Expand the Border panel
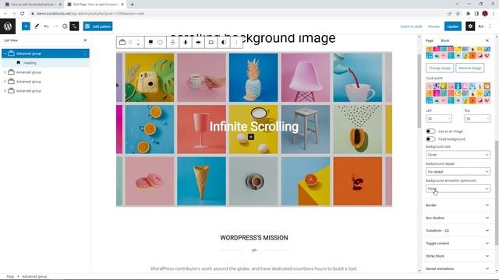The height and width of the screenshot is (280, 499). (458, 205)
